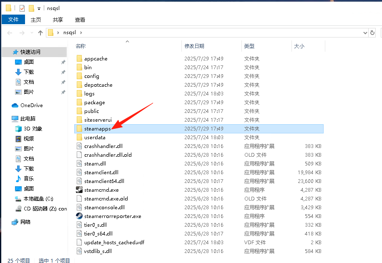This screenshot has width=382, height=263.
Task: Click the Back navigation arrow
Action: pyautogui.click(x=10, y=33)
